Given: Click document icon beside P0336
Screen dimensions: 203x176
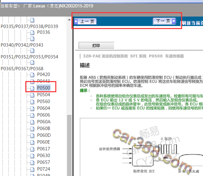Looking at the screenshot, I should (32, 32).
